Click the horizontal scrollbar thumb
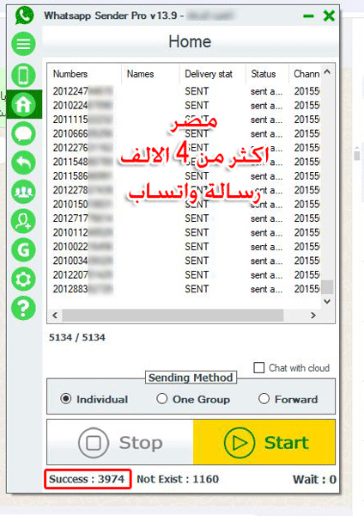Image resolution: width=364 pixels, height=516 pixels. (173, 316)
